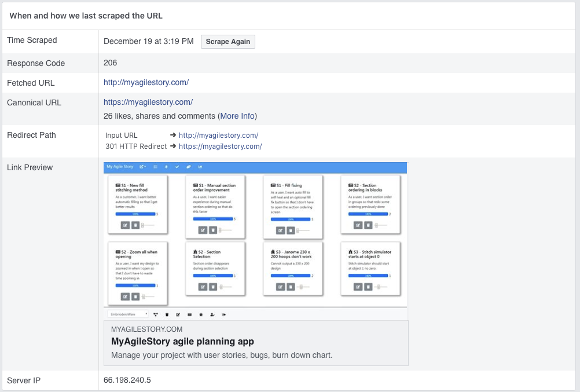This screenshot has width=580, height=392.
Task: Click the home icon in the bottom toolbar
Action: 201,314
